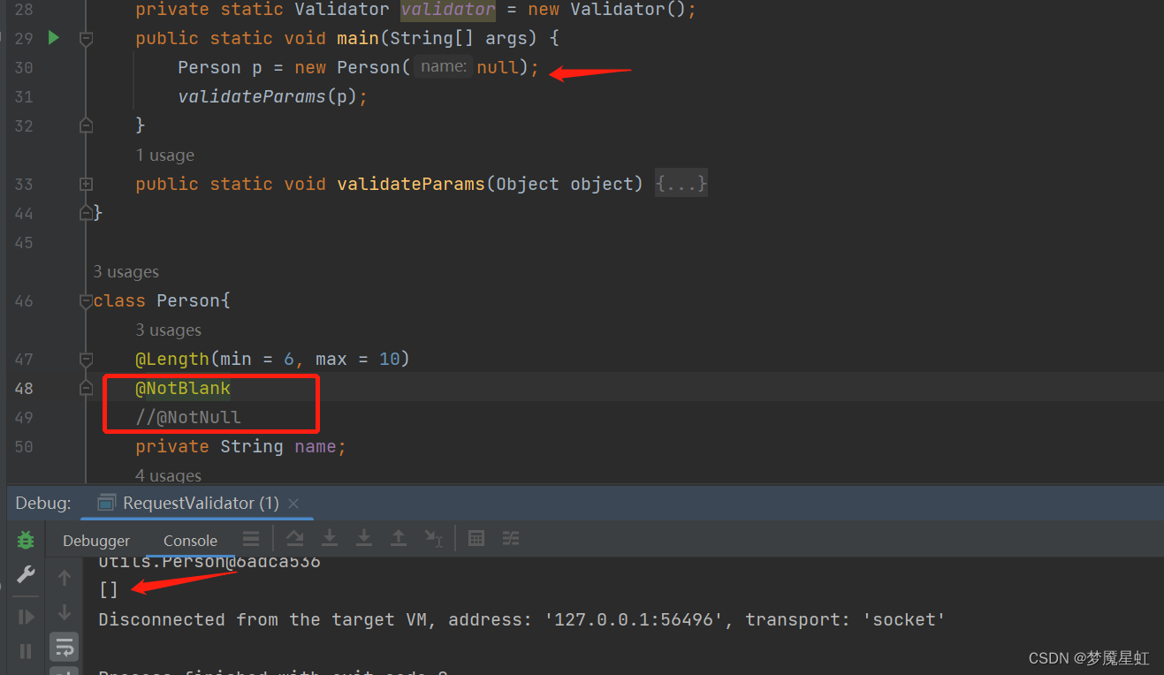
Task: Toggle Soft-Wrap in the console
Action: pos(65,647)
